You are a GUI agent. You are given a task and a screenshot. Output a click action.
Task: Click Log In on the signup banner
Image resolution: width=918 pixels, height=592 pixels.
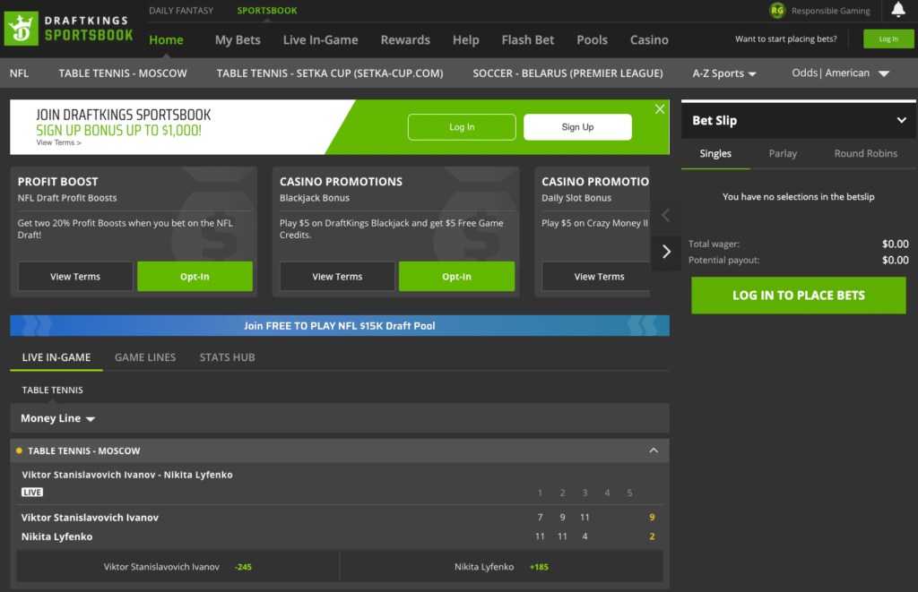(x=462, y=127)
